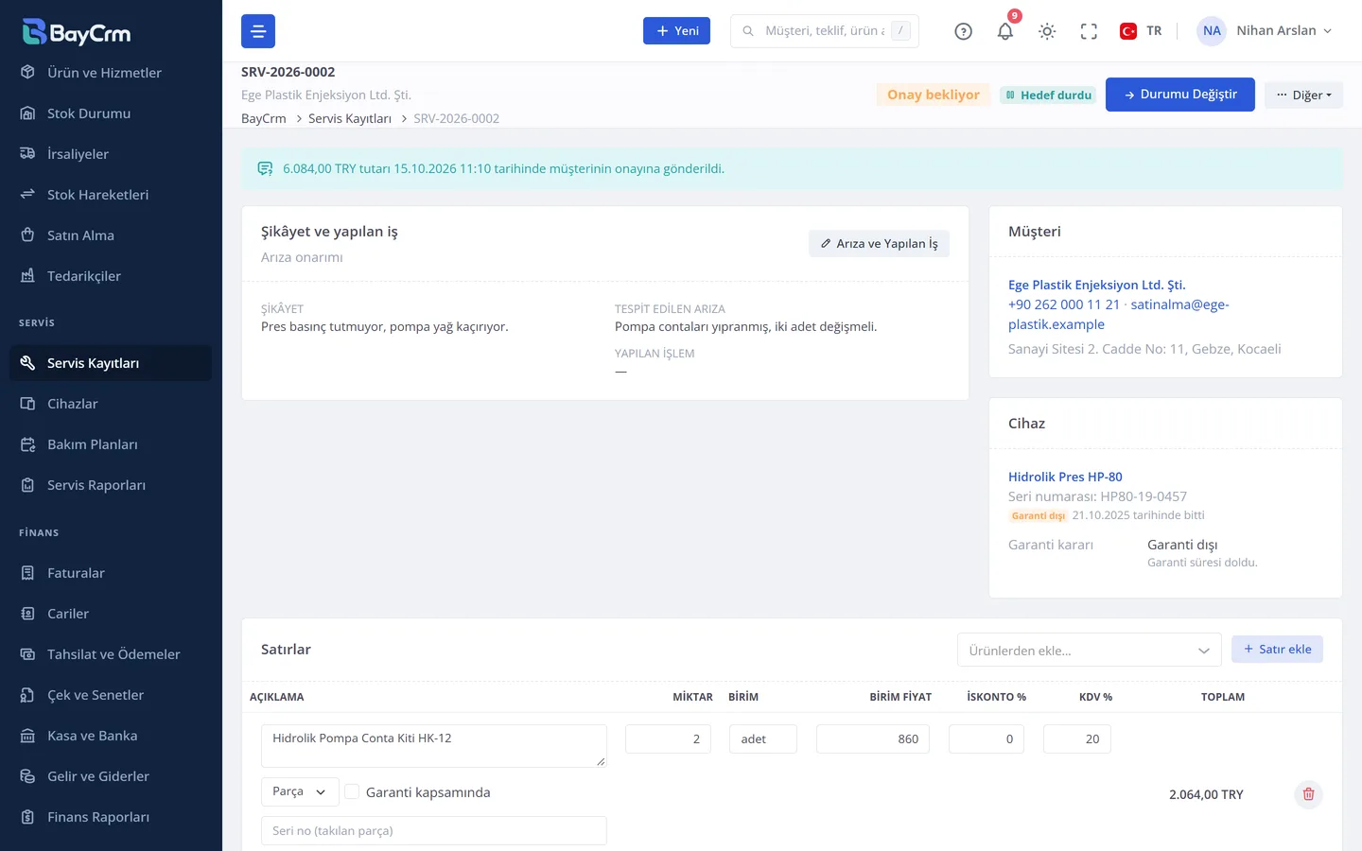Open Gelir ve Giderler

point(111,776)
